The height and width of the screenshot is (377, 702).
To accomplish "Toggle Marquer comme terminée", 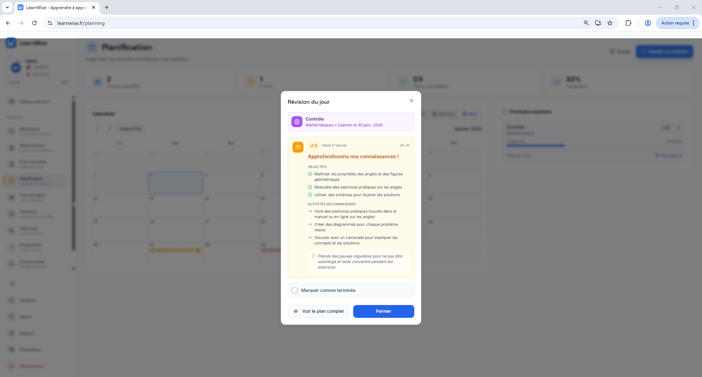I will coord(295,290).
